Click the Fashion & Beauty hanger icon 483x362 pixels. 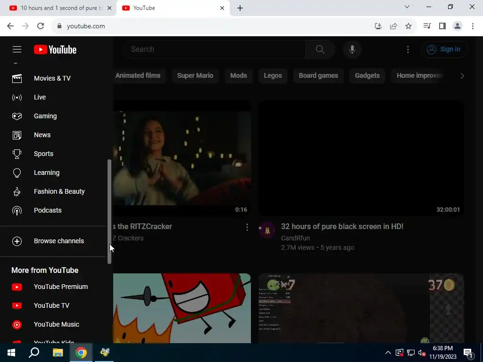tap(17, 192)
